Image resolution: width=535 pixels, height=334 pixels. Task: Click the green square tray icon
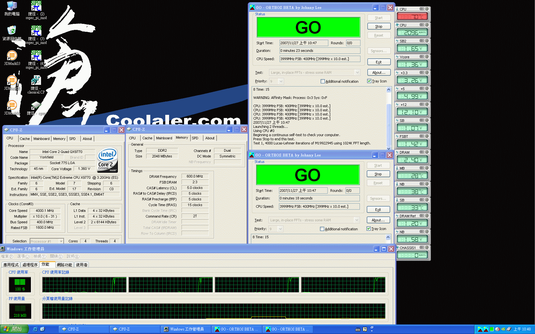tap(492, 329)
